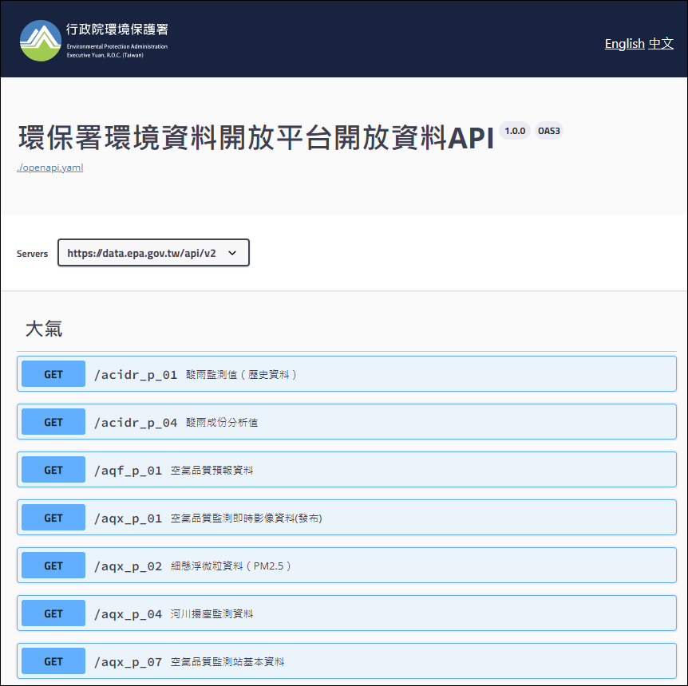Open the Servers dropdown
The width and height of the screenshot is (688, 686).
(153, 253)
